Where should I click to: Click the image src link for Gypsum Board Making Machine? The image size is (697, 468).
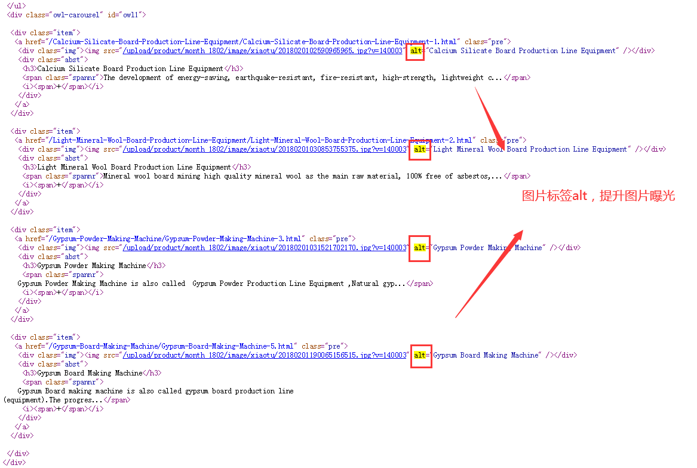tap(264, 355)
